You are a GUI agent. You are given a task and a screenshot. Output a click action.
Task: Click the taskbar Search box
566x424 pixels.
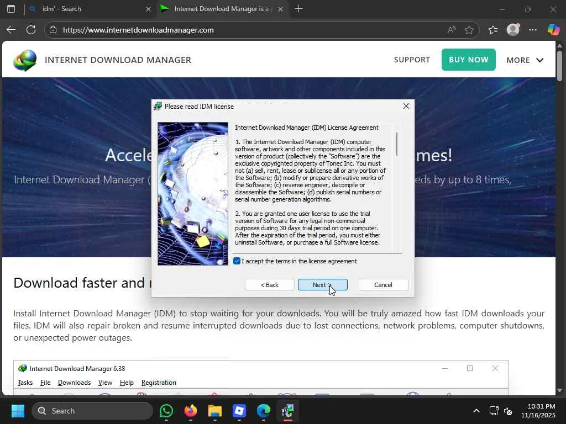coord(92,411)
